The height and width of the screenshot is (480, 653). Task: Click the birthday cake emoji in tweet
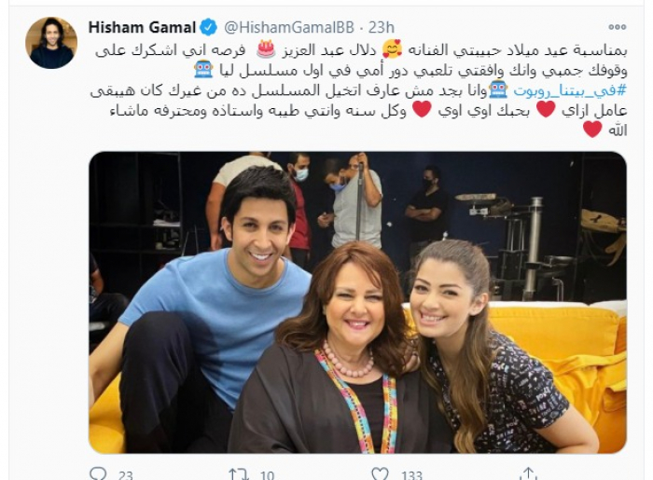tap(266, 49)
